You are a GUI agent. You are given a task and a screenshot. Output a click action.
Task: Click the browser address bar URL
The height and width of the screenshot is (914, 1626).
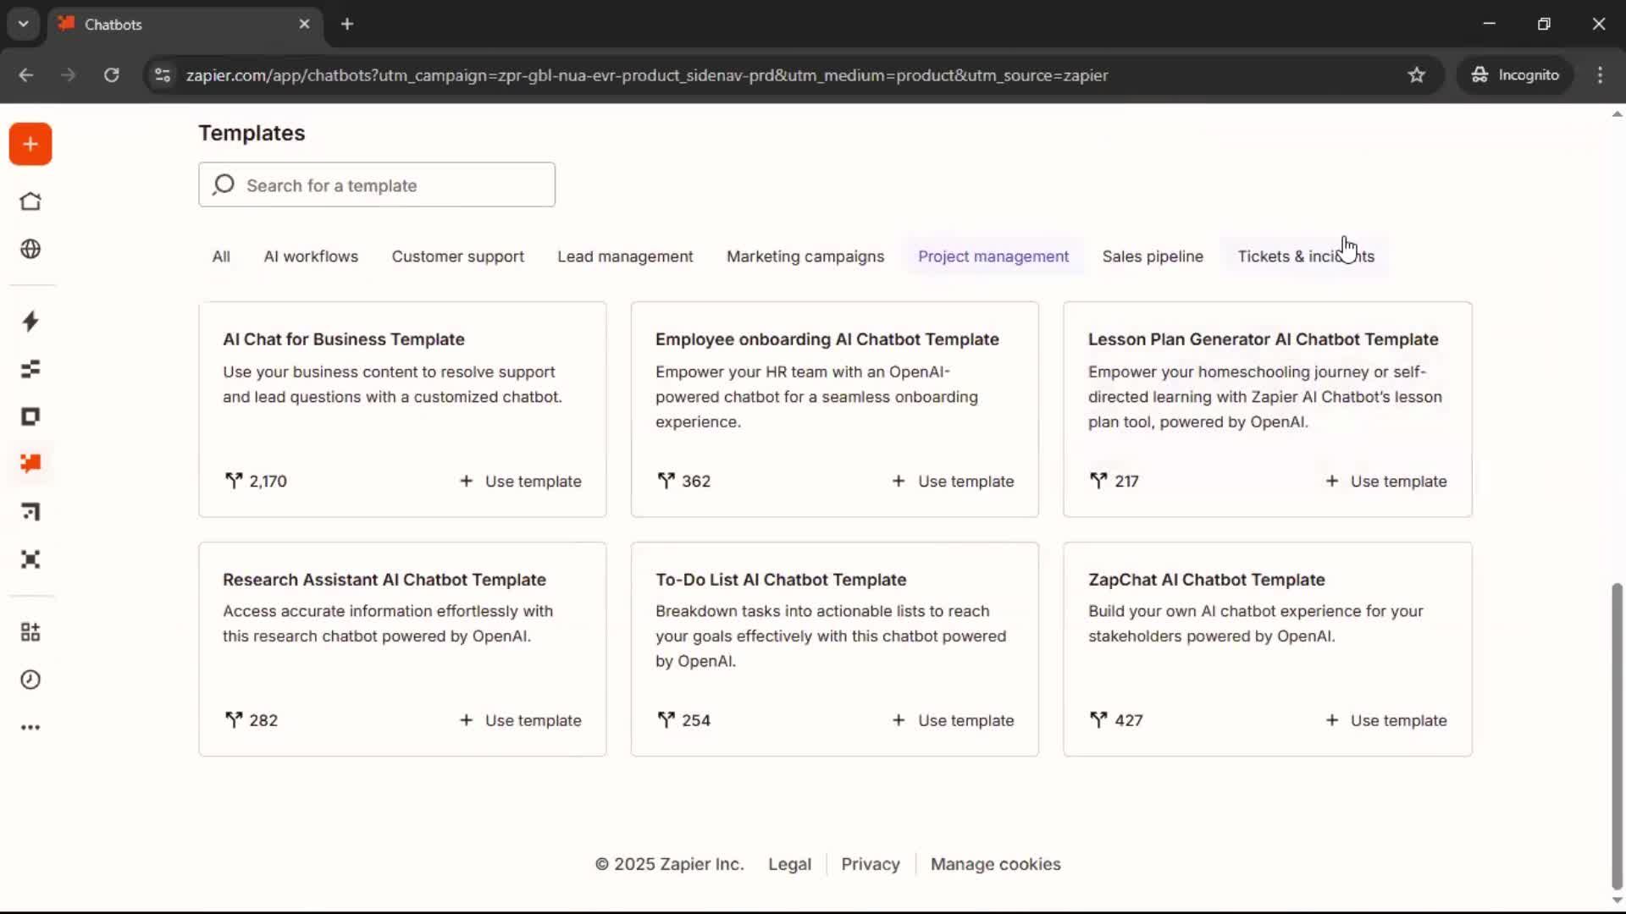tap(647, 75)
